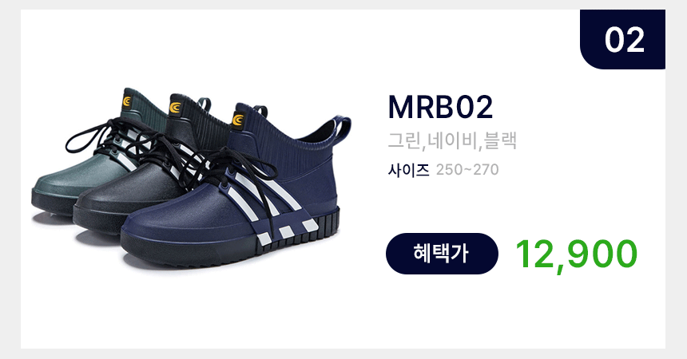This screenshot has height=359, width=687.
Task: Click the tongue pull loop on the black shoe
Action: (205, 105)
